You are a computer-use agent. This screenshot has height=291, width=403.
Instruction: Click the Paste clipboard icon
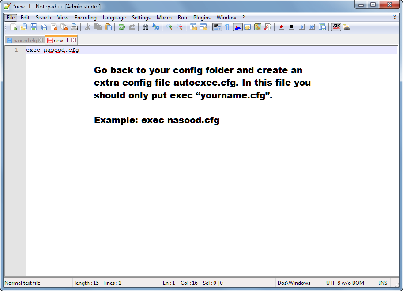(x=108, y=27)
